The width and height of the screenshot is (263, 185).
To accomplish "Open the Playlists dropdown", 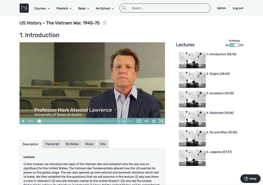I will (x=64, y=8).
